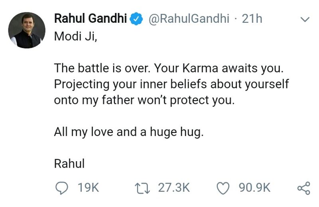The width and height of the screenshot is (319, 207).
Task: Click the blue verified badge
Action: [x=138, y=19]
